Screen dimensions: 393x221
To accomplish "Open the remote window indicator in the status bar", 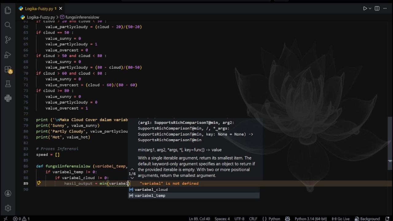I will pos(5,219).
